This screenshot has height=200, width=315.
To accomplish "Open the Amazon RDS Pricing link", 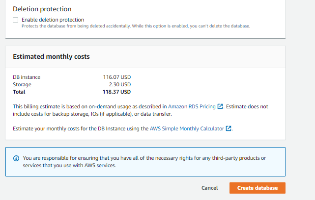I will click(192, 106).
